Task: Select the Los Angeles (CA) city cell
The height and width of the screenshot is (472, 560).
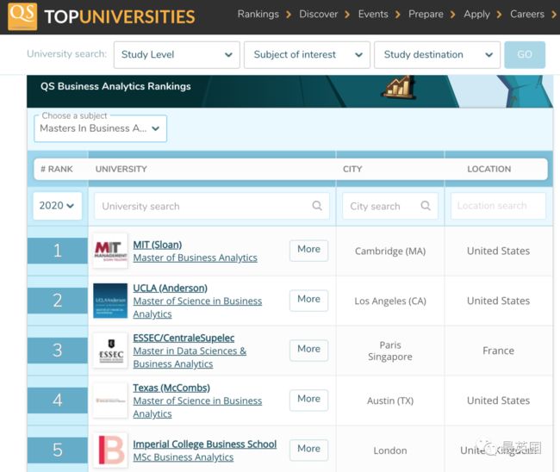Action: [390, 301]
